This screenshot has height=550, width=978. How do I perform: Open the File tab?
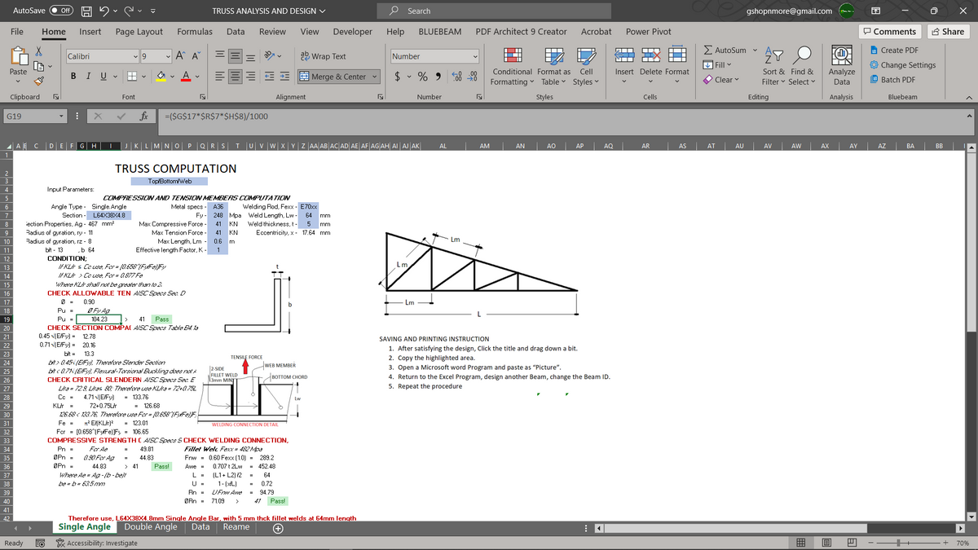(x=16, y=32)
